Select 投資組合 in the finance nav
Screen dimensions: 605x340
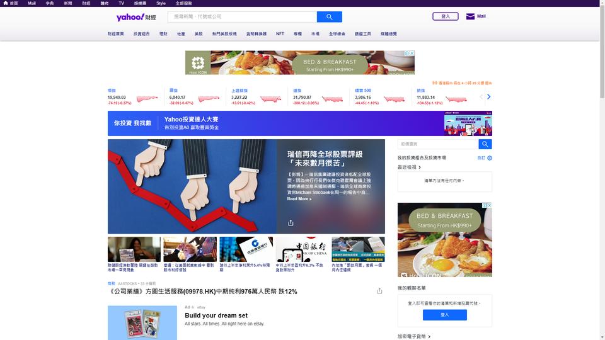coord(142,34)
